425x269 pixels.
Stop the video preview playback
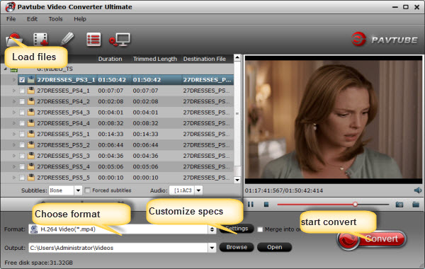point(266,205)
